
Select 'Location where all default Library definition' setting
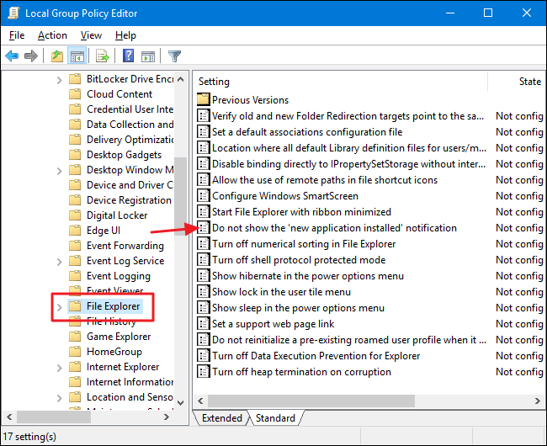pyautogui.click(x=349, y=148)
